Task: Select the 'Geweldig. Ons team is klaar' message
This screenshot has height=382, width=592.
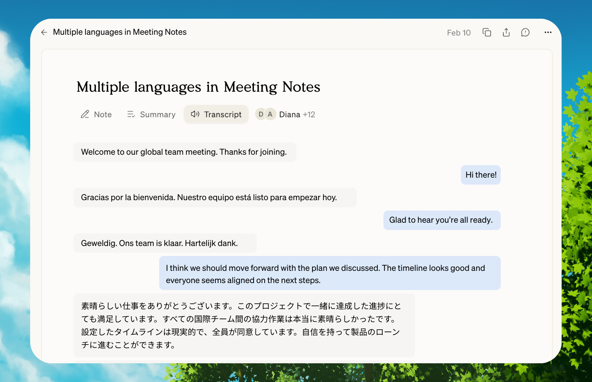Action: 165,243
